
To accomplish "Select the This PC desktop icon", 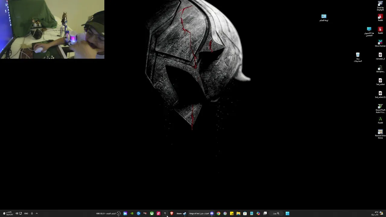I will [369, 32].
